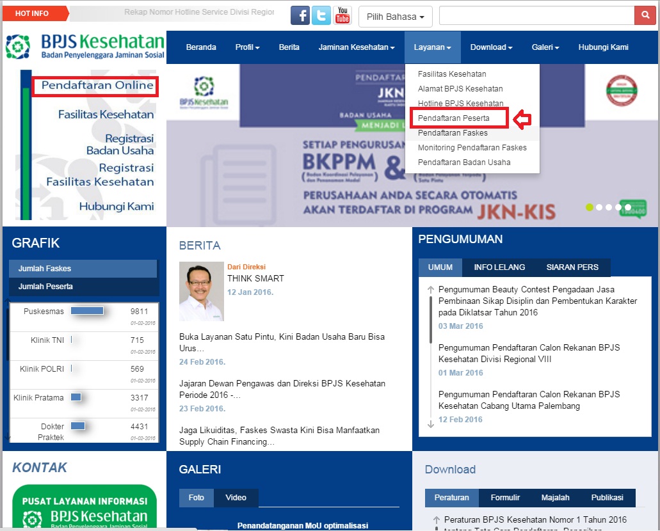Screen dimensions: 660x531
Task: Choose Pendaftaran Badan Usaha entry
Action: [x=464, y=162]
